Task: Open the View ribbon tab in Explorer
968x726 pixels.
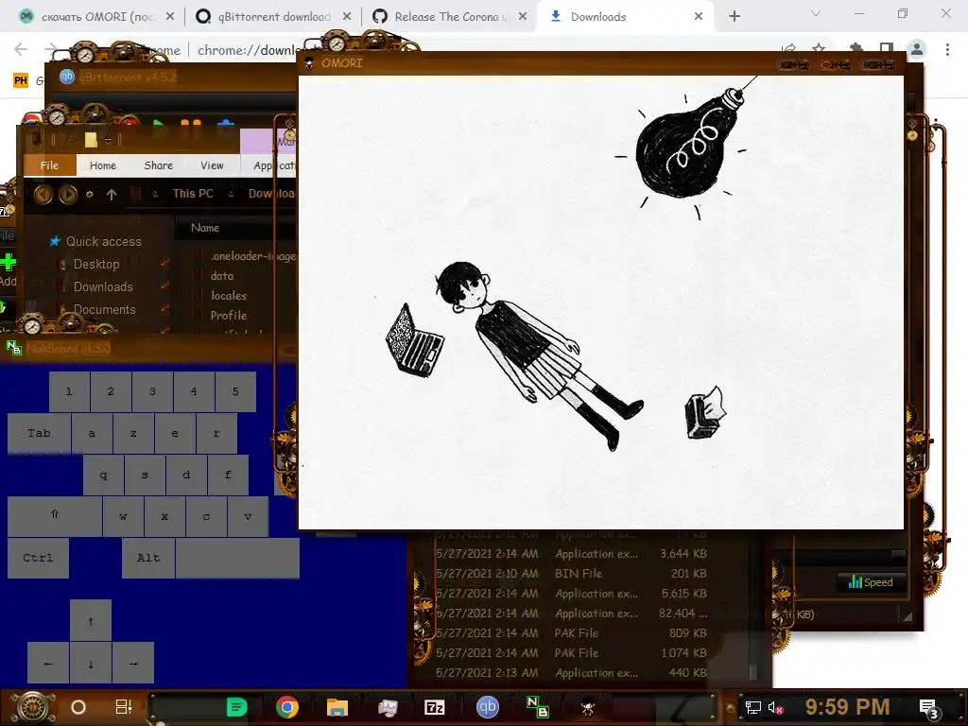Action: coord(212,165)
